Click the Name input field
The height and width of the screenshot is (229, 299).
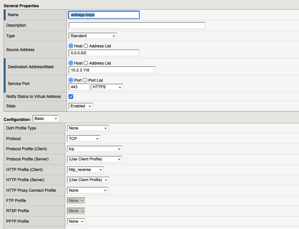click(x=104, y=15)
